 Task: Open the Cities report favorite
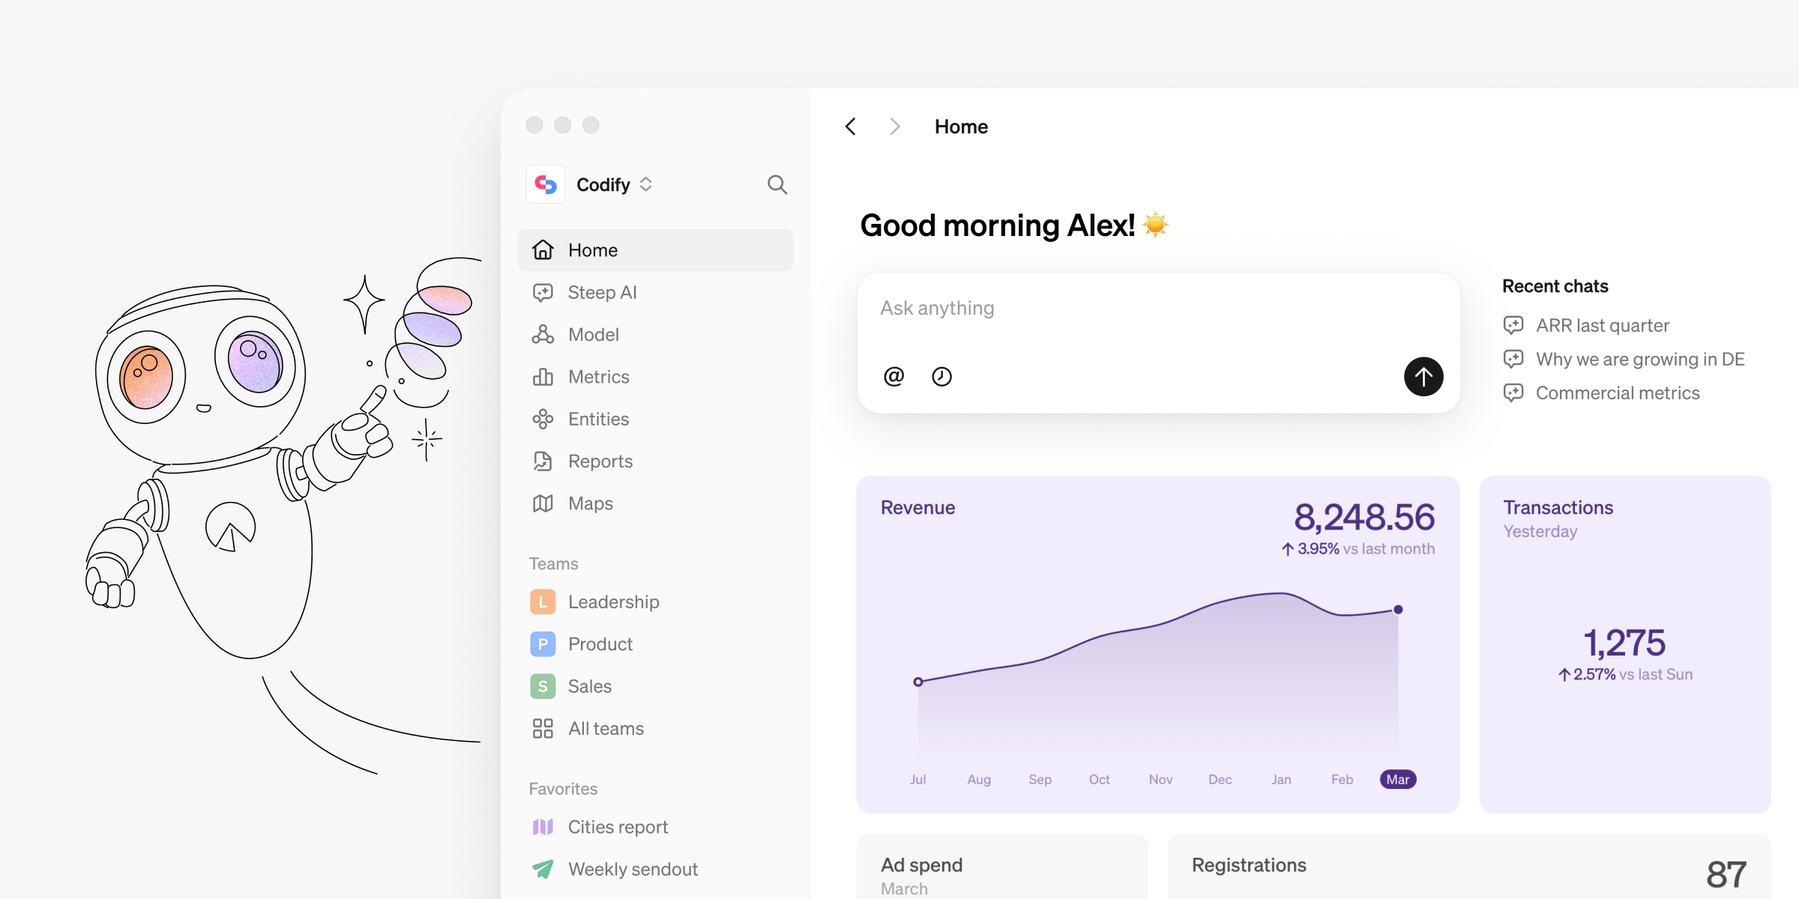point(618,827)
